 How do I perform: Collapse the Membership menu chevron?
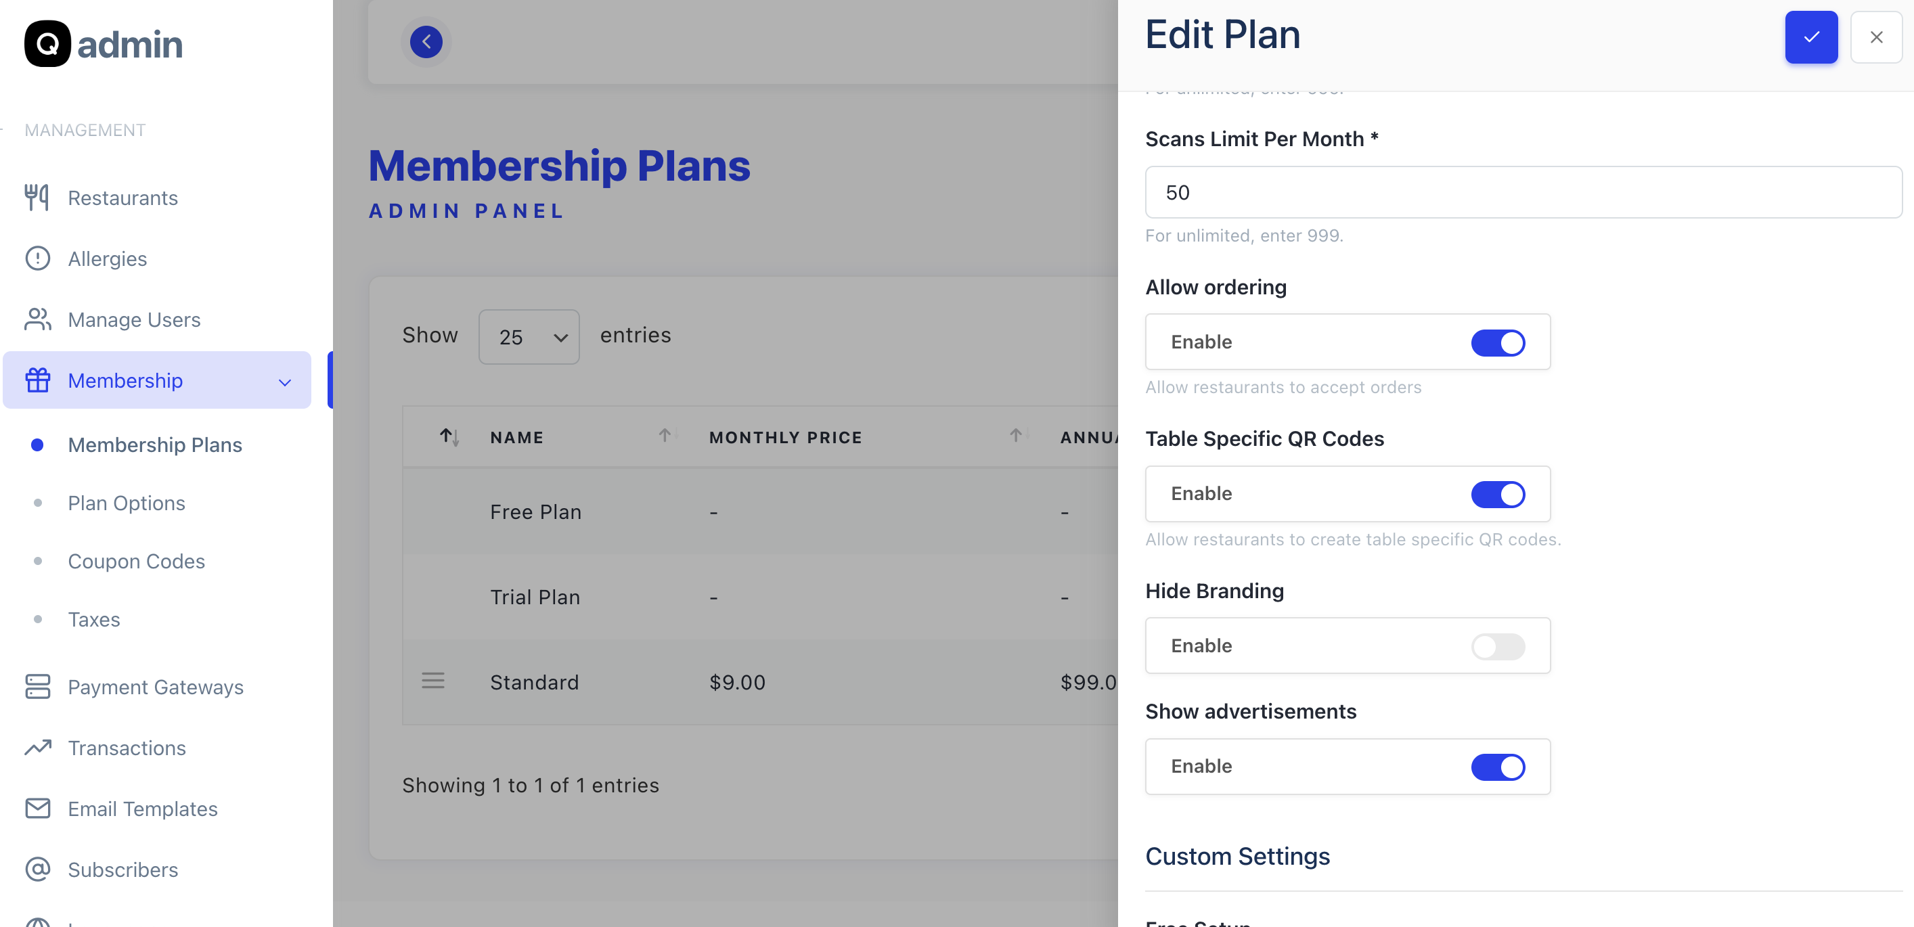click(x=284, y=382)
